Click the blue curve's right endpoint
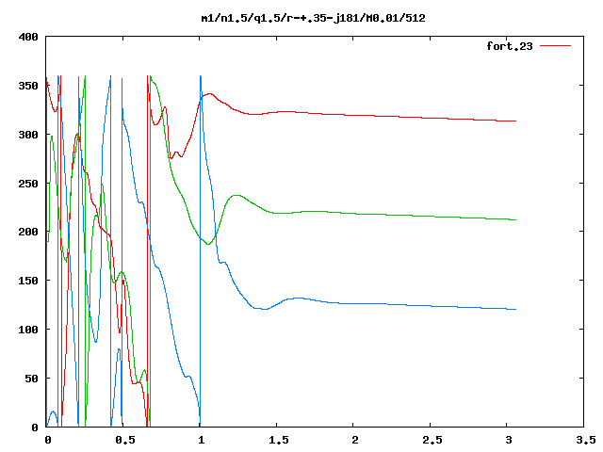The image size is (603, 452). click(515, 310)
